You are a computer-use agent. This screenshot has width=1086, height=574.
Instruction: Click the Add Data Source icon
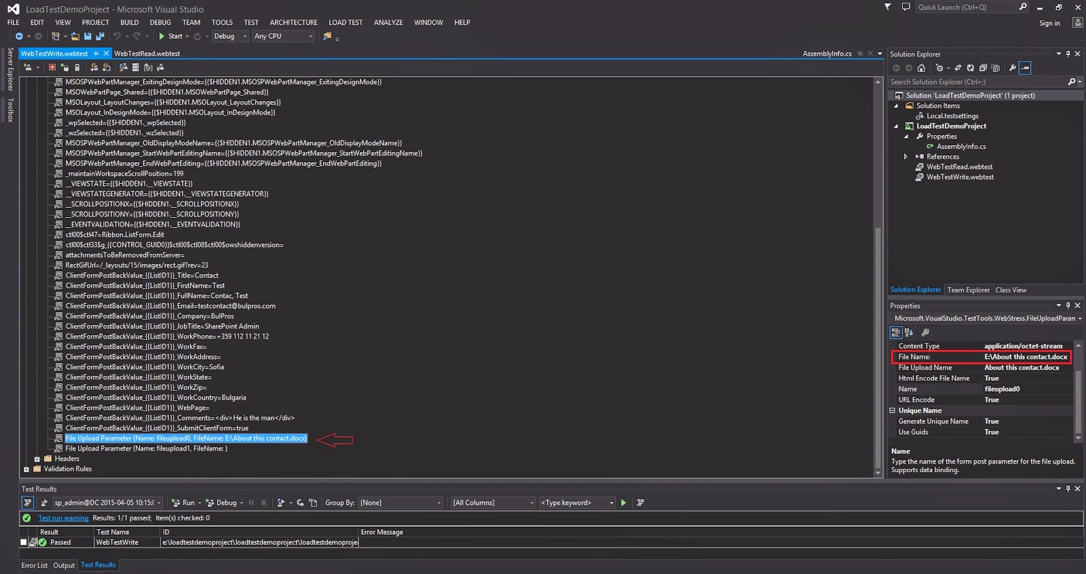(64, 67)
